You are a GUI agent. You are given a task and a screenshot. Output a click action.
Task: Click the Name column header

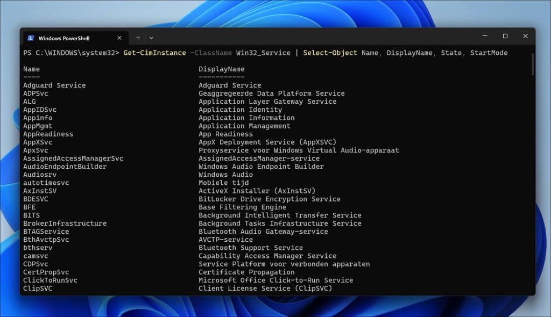[x=31, y=69]
